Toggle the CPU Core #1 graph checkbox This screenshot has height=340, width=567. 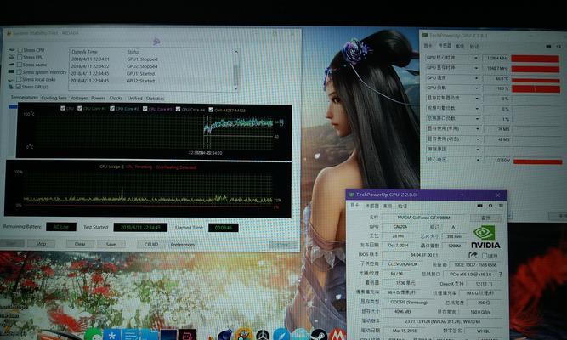pyautogui.click(x=80, y=108)
